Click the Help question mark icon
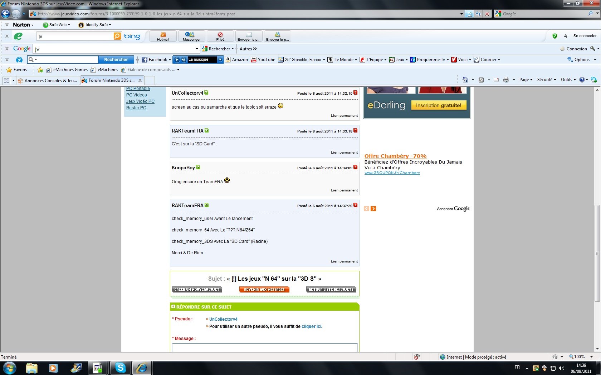 click(582, 80)
